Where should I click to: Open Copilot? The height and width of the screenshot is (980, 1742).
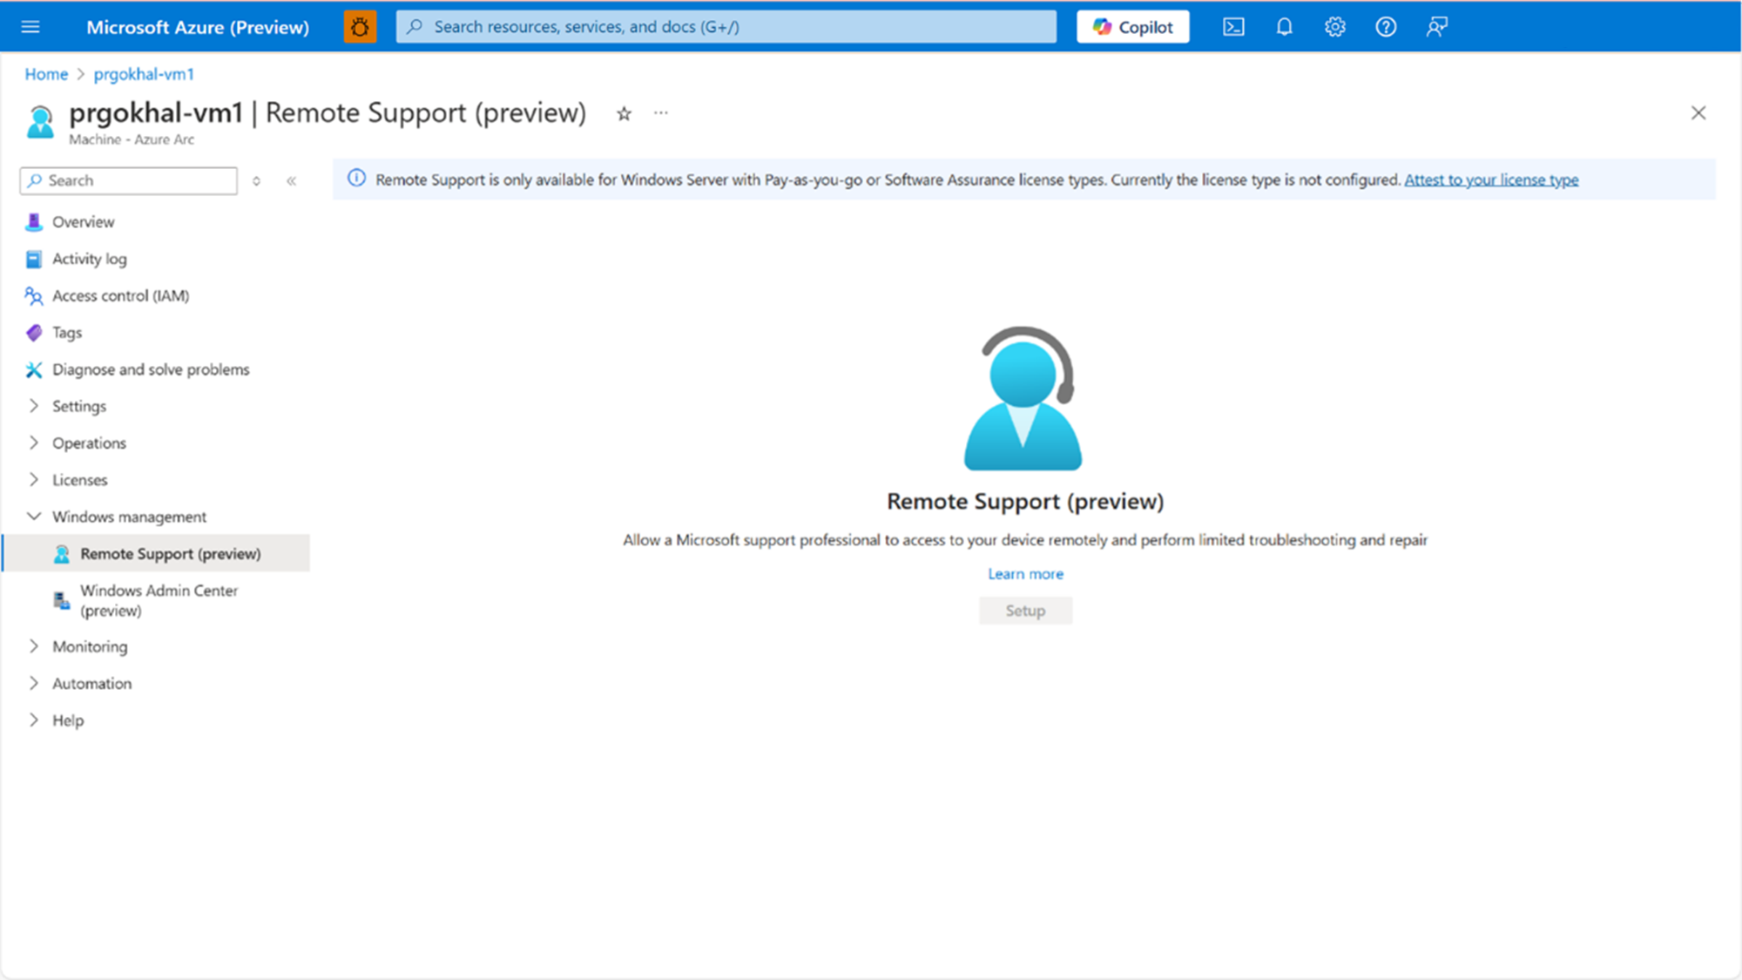coord(1132,26)
